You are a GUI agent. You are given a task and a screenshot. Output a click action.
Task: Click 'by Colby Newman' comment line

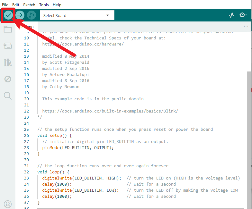point(61,87)
